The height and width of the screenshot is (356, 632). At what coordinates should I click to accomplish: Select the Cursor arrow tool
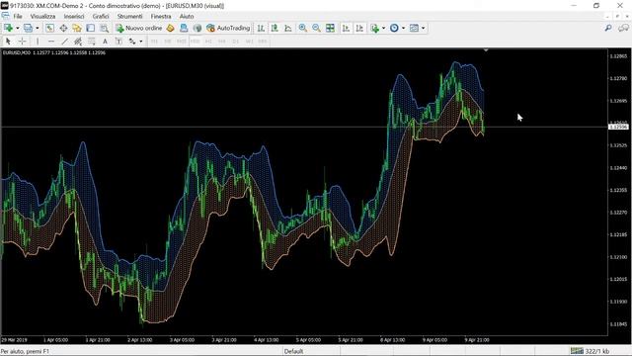(x=8, y=42)
